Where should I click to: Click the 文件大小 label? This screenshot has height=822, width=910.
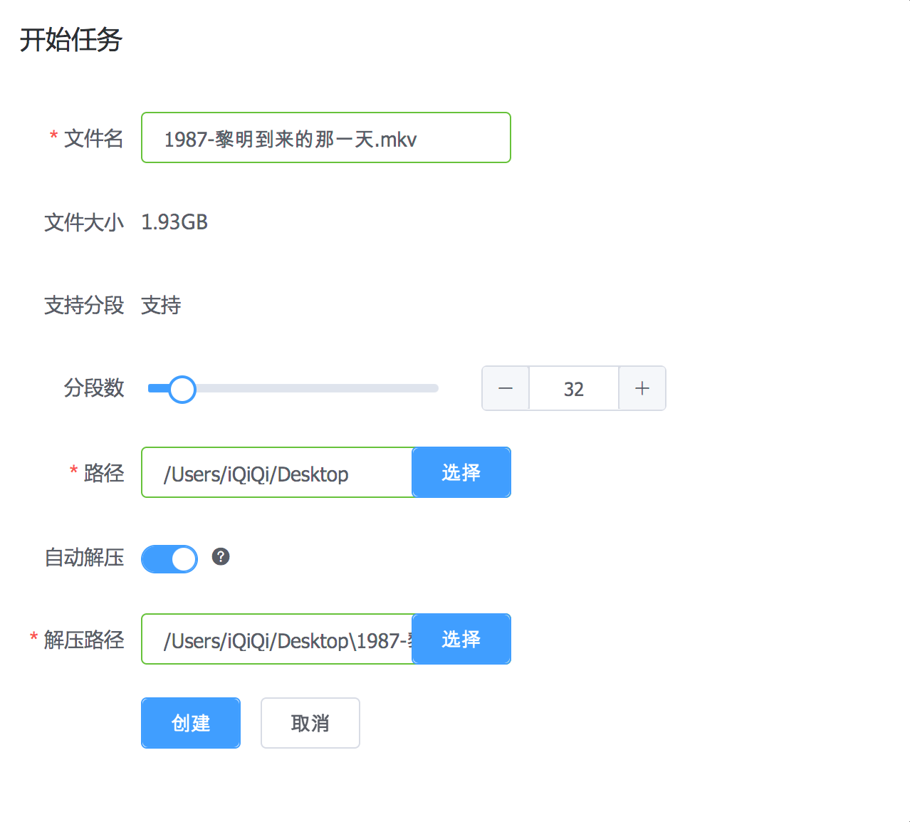pyautogui.click(x=84, y=222)
